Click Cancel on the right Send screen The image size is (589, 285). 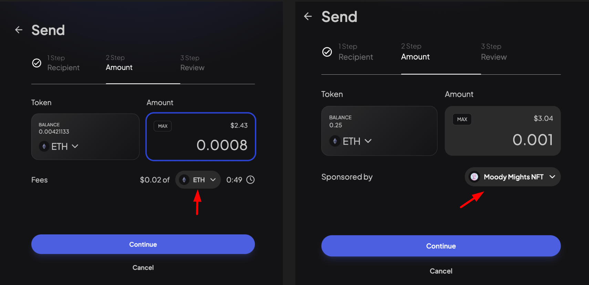441,271
